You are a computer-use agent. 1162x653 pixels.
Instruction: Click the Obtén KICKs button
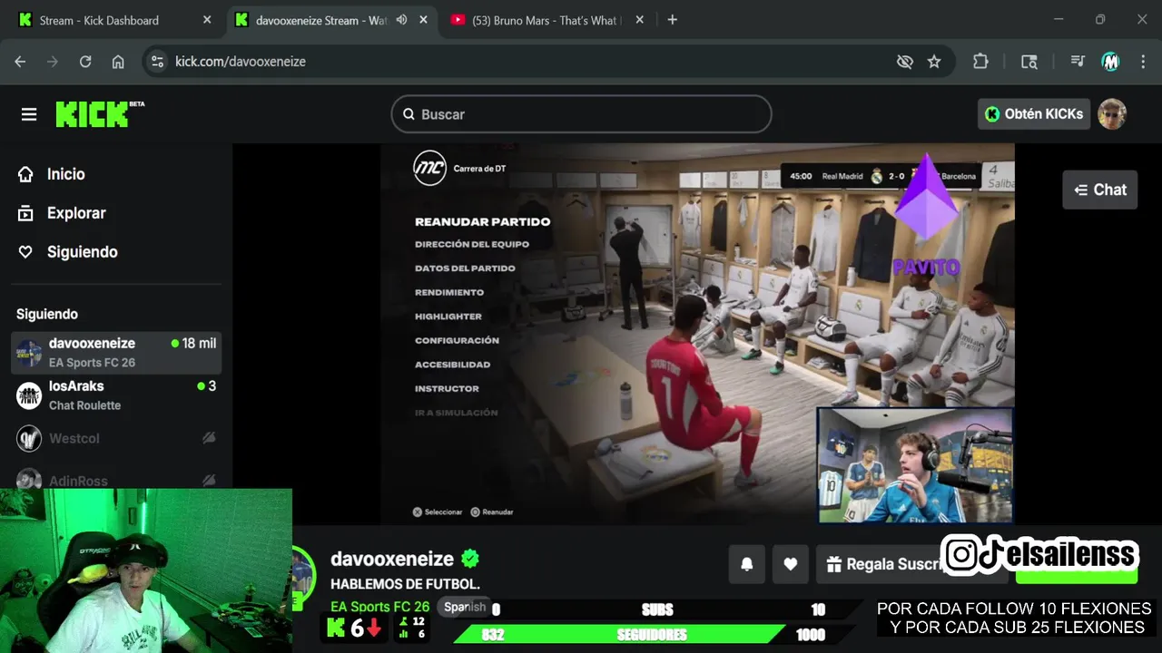click(1034, 114)
